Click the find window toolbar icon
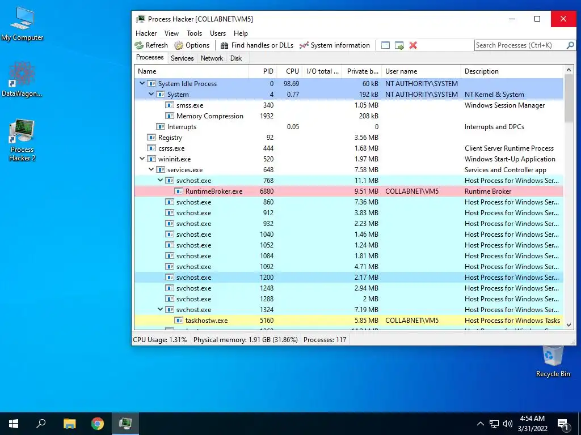Viewport: 581px width, 435px height. coord(385,45)
